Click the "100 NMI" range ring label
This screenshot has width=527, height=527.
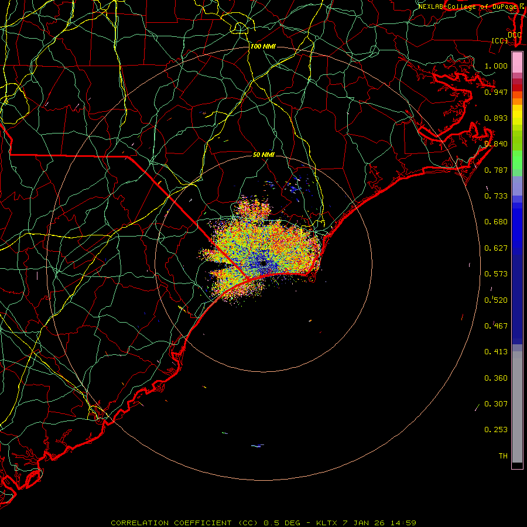tap(263, 46)
